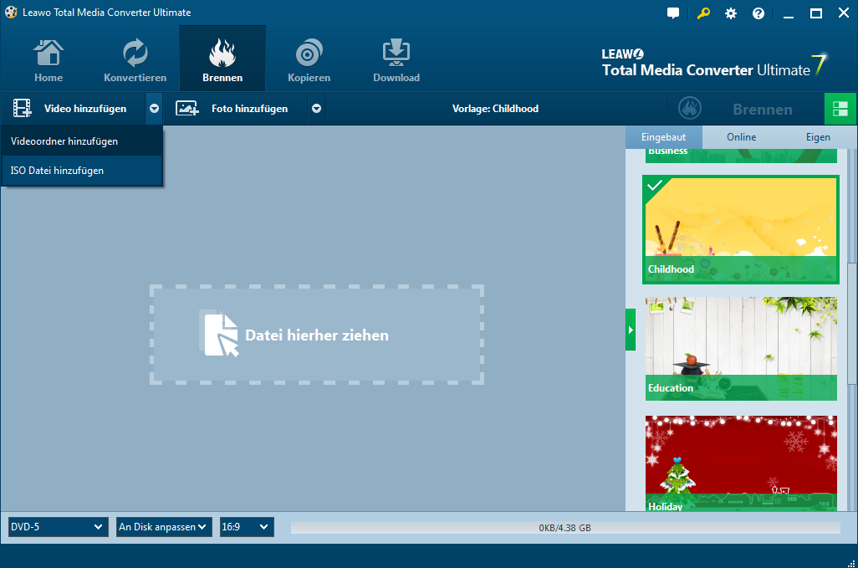858x568 pixels.
Task: Open the Home module
Action: [x=49, y=60]
